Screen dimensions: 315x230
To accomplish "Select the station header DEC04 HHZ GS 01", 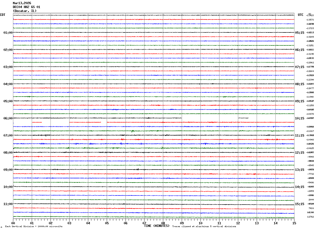I will pyautogui.click(x=27, y=7).
